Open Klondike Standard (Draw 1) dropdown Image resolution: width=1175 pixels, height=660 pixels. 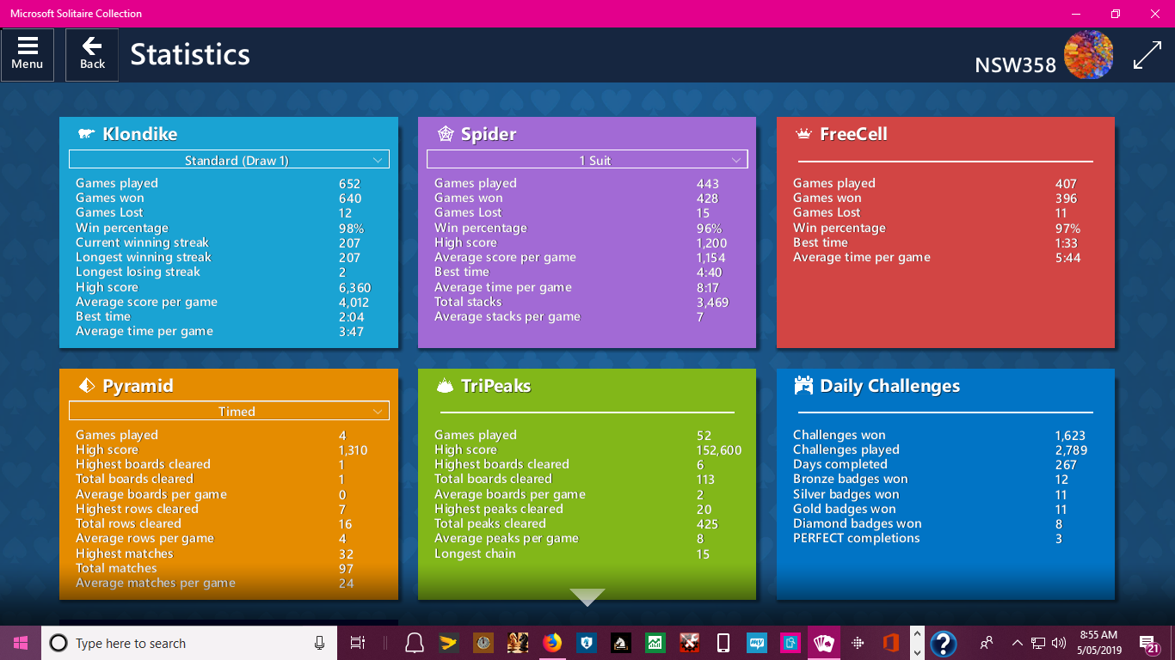229,160
